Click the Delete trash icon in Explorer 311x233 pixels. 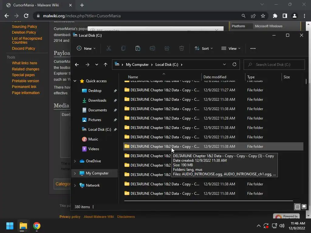coord(182,48)
